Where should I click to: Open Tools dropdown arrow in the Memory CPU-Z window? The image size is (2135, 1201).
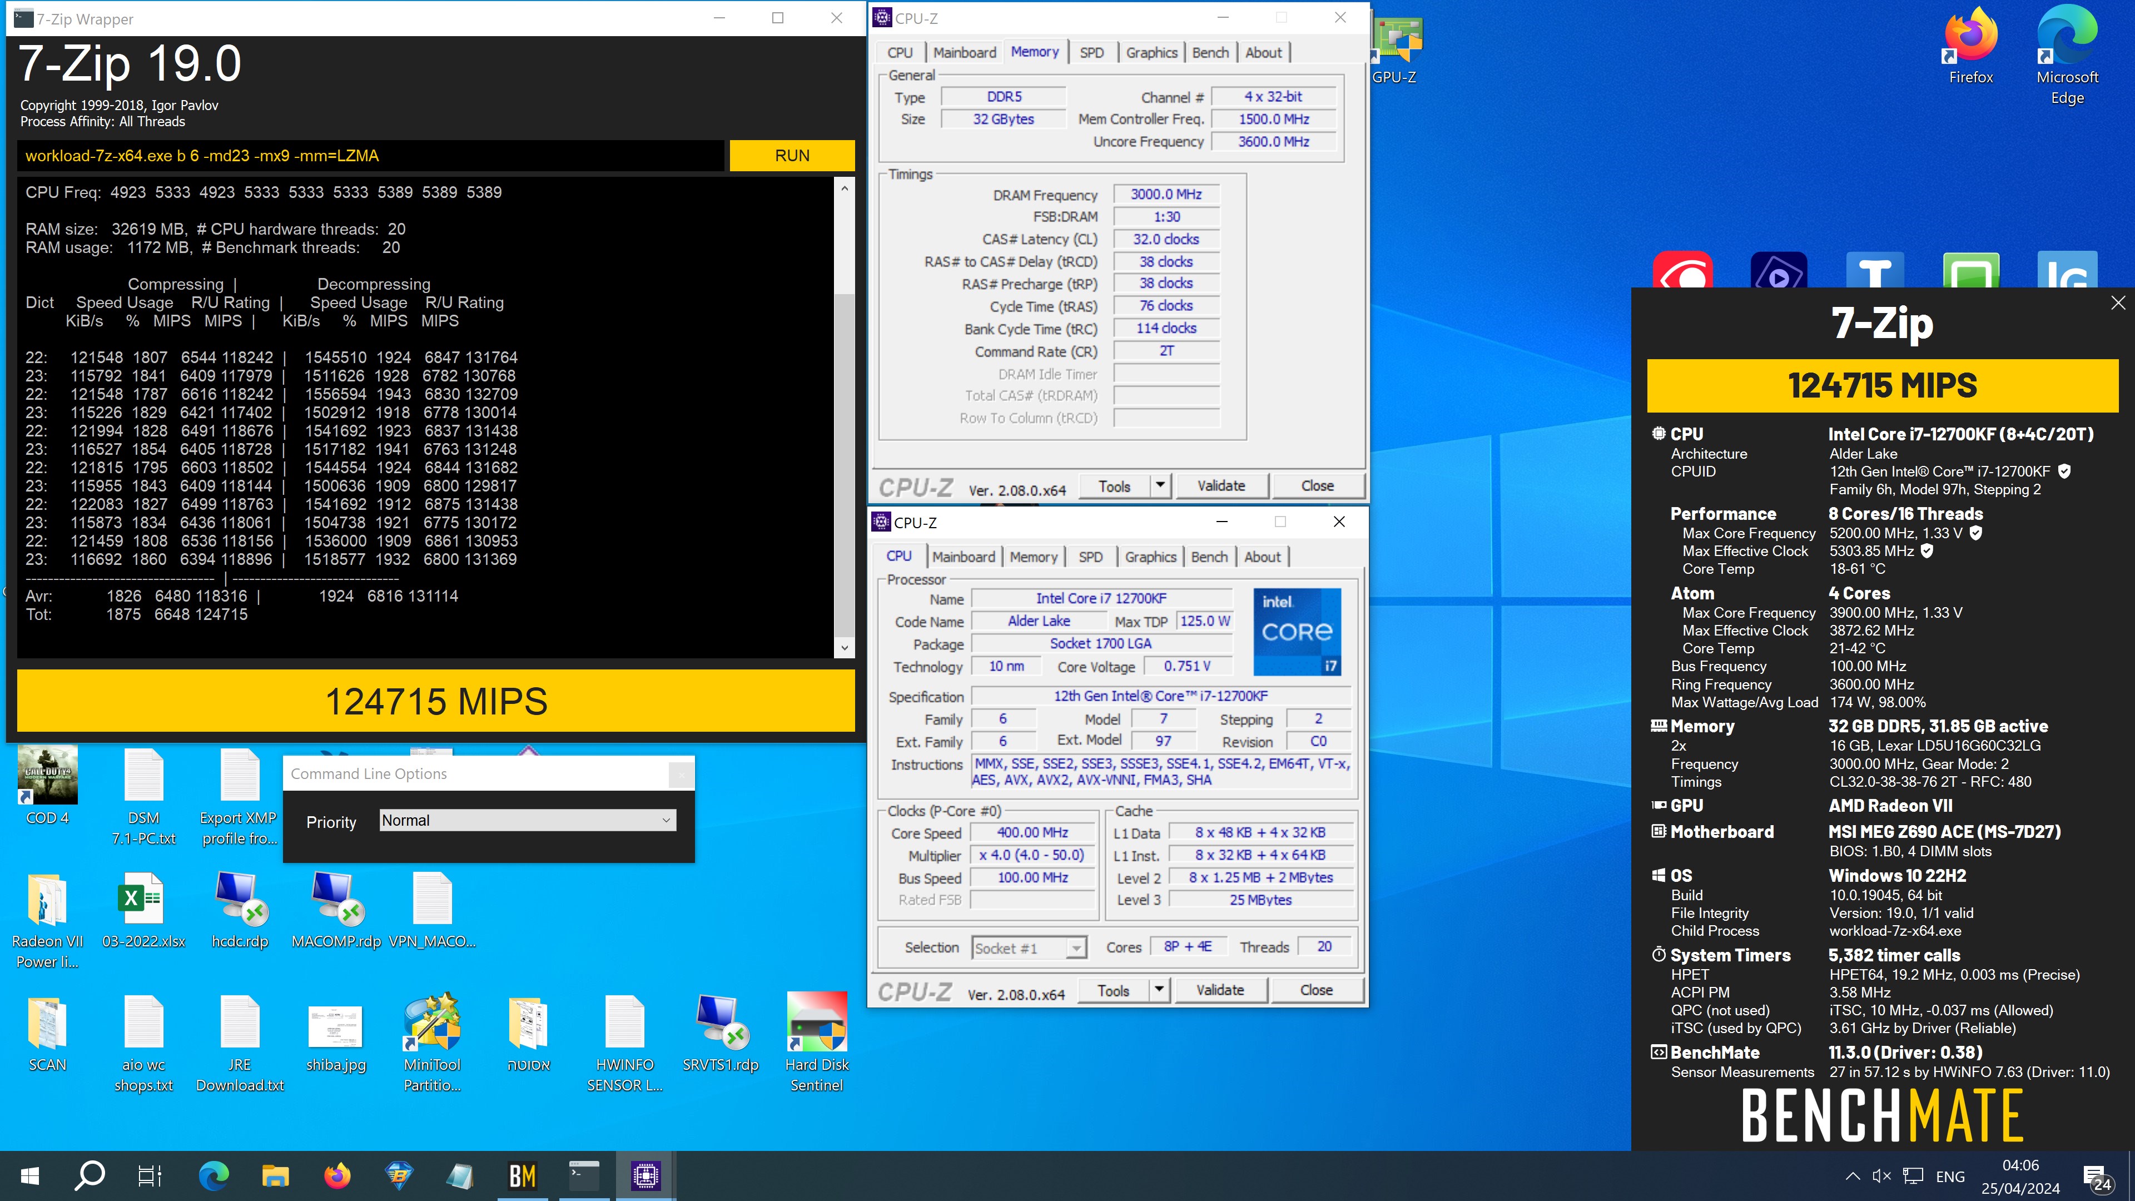pos(1160,485)
